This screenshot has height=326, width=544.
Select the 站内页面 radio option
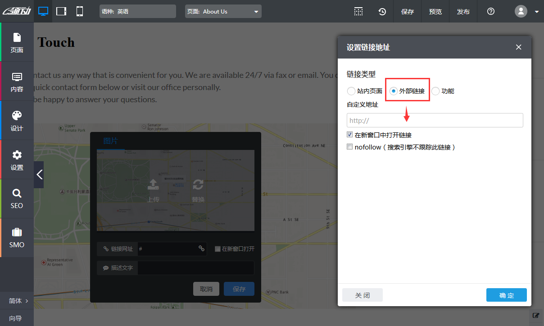click(351, 91)
